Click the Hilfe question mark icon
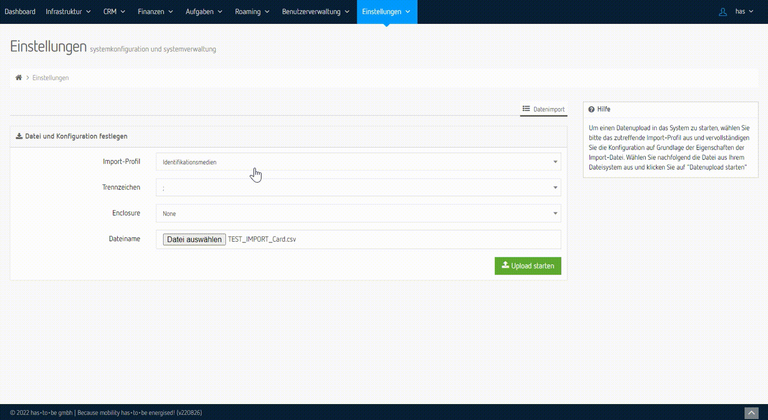This screenshot has width=768, height=420. 591,109
